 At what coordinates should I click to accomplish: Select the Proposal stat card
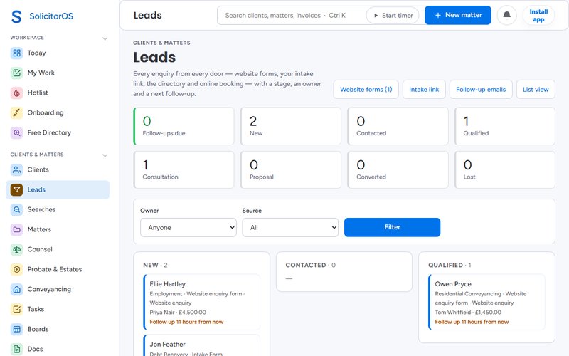[291, 169]
